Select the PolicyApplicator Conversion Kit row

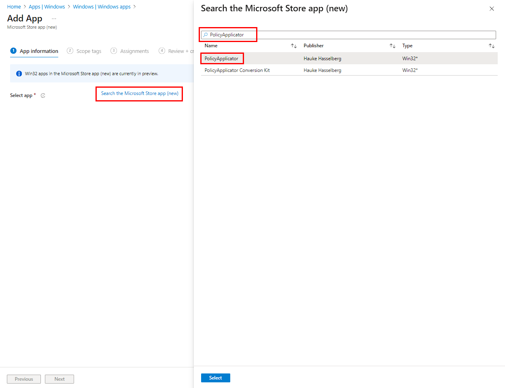(x=349, y=70)
